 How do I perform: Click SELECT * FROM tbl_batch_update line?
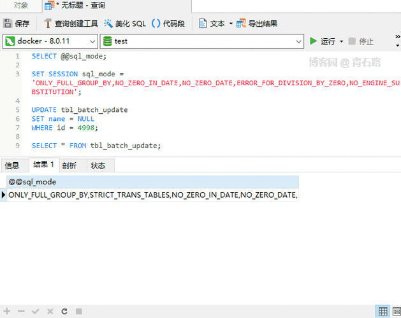[x=96, y=146]
